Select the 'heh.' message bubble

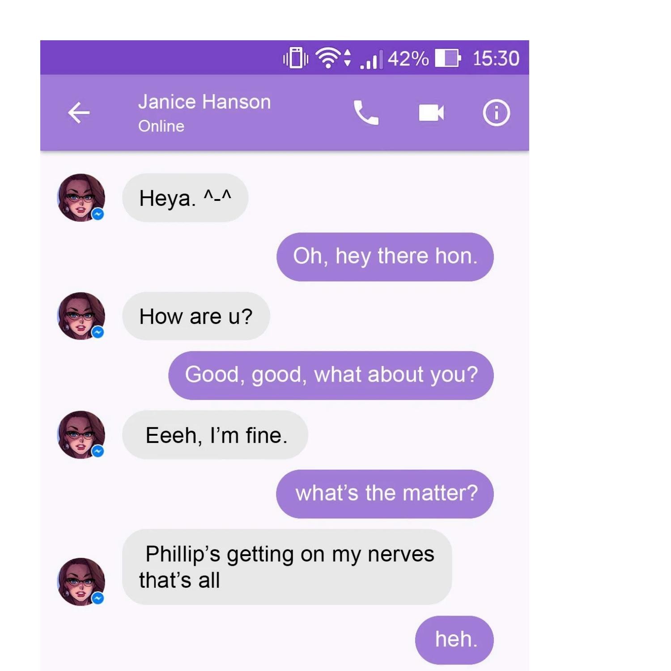[x=454, y=640]
